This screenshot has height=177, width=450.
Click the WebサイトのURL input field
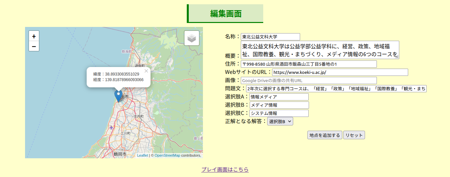pyautogui.click(x=340, y=72)
